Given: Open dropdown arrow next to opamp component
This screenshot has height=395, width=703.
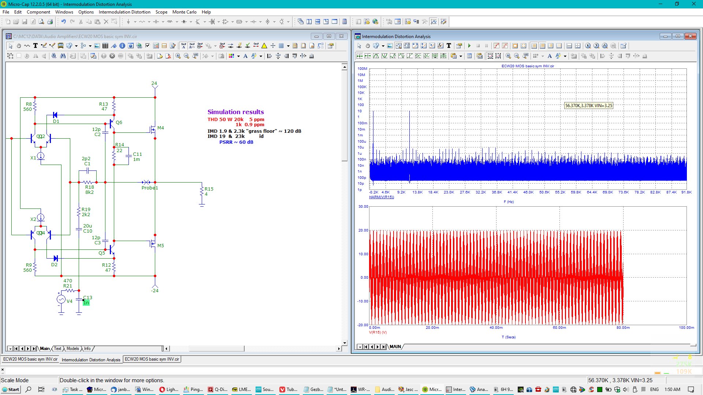Looking at the screenshot, I should point(233,22).
